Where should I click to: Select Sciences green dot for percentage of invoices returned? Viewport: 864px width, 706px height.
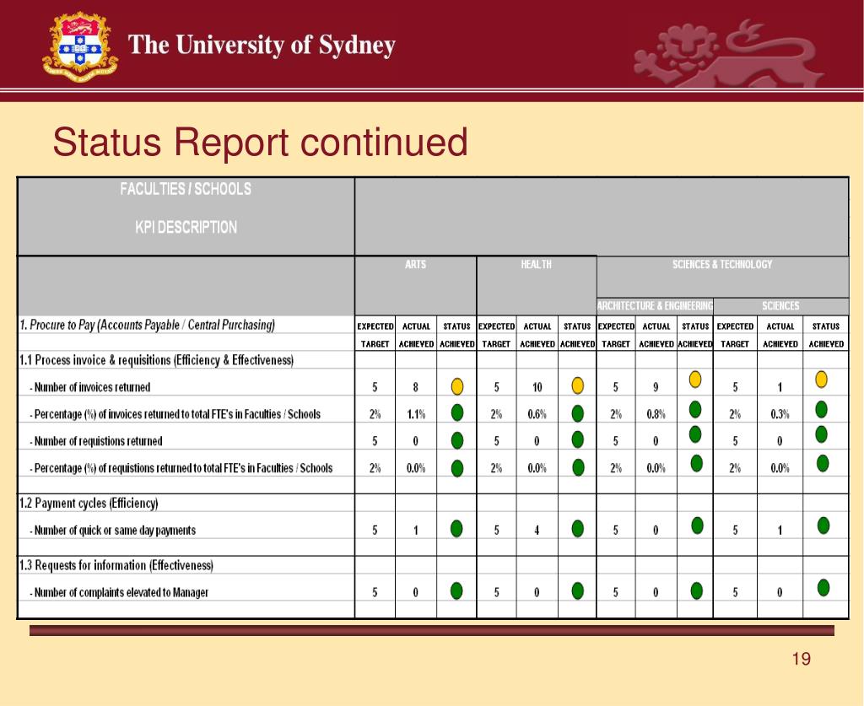pos(821,409)
